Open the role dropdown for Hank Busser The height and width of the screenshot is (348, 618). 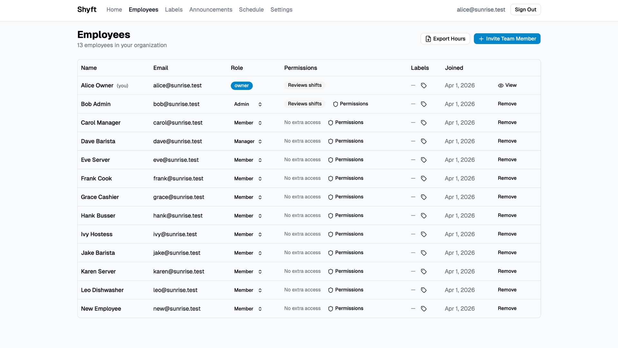pos(248,216)
